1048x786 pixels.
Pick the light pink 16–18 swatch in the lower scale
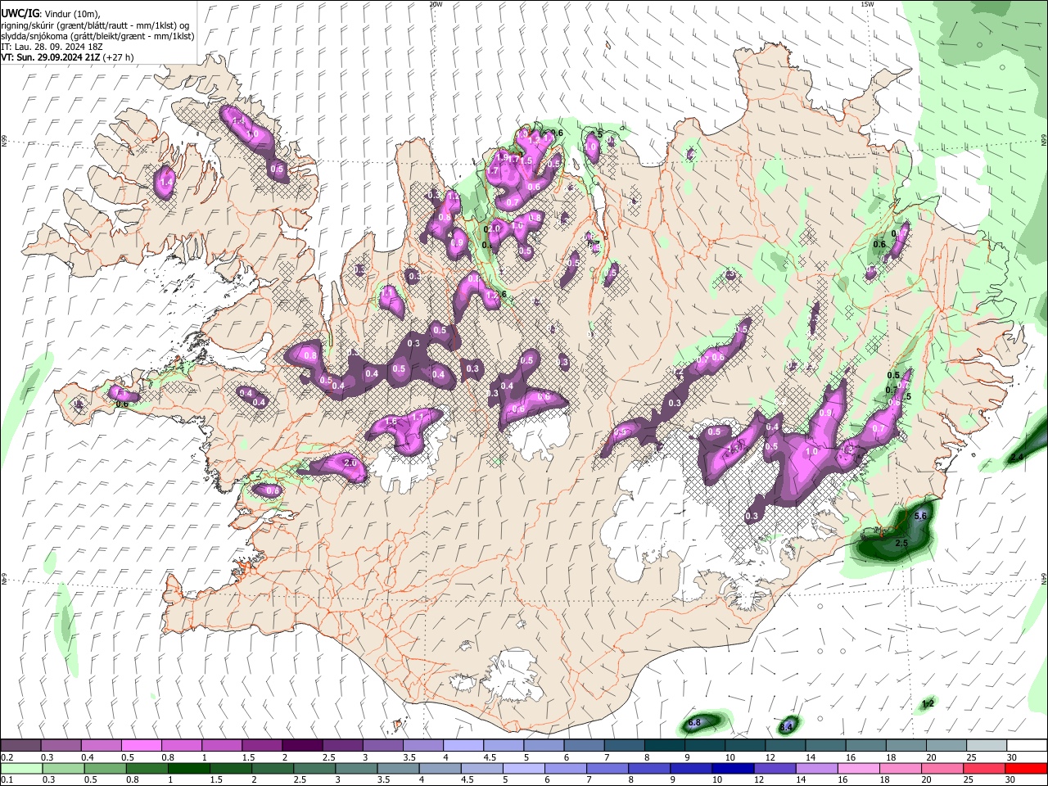click(x=858, y=768)
